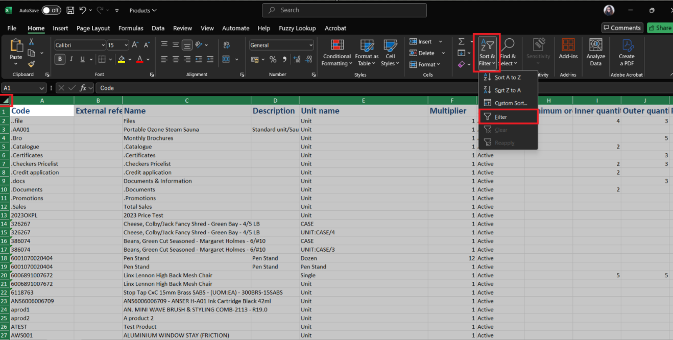Click the Save disk icon

point(70,10)
